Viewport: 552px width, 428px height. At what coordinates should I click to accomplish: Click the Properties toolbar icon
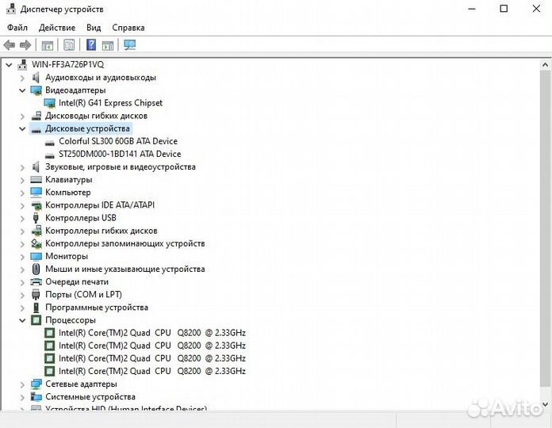(69, 44)
